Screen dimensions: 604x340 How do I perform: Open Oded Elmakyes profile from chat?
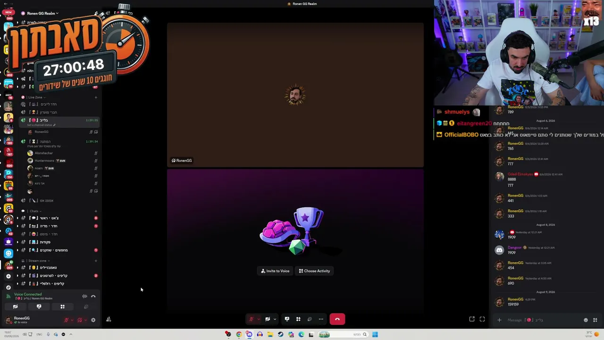click(x=520, y=174)
